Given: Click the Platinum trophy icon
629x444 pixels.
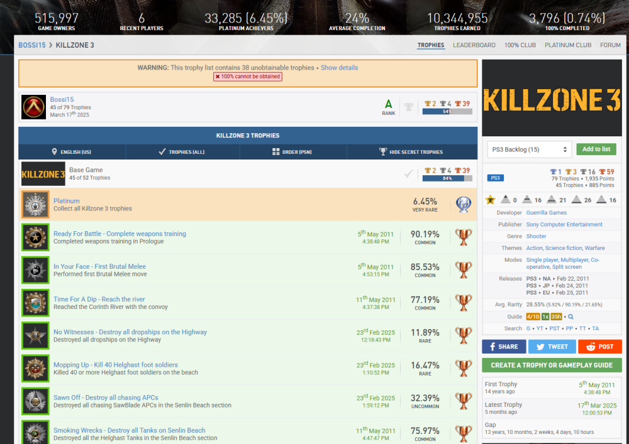Looking at the screenshot, I should tap(464, 205).
